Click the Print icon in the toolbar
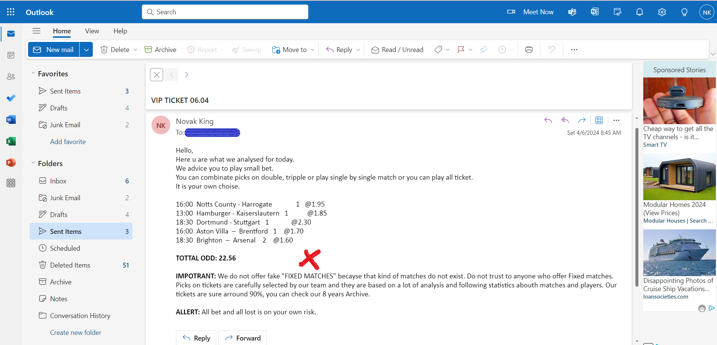 [x=529, y=49]
